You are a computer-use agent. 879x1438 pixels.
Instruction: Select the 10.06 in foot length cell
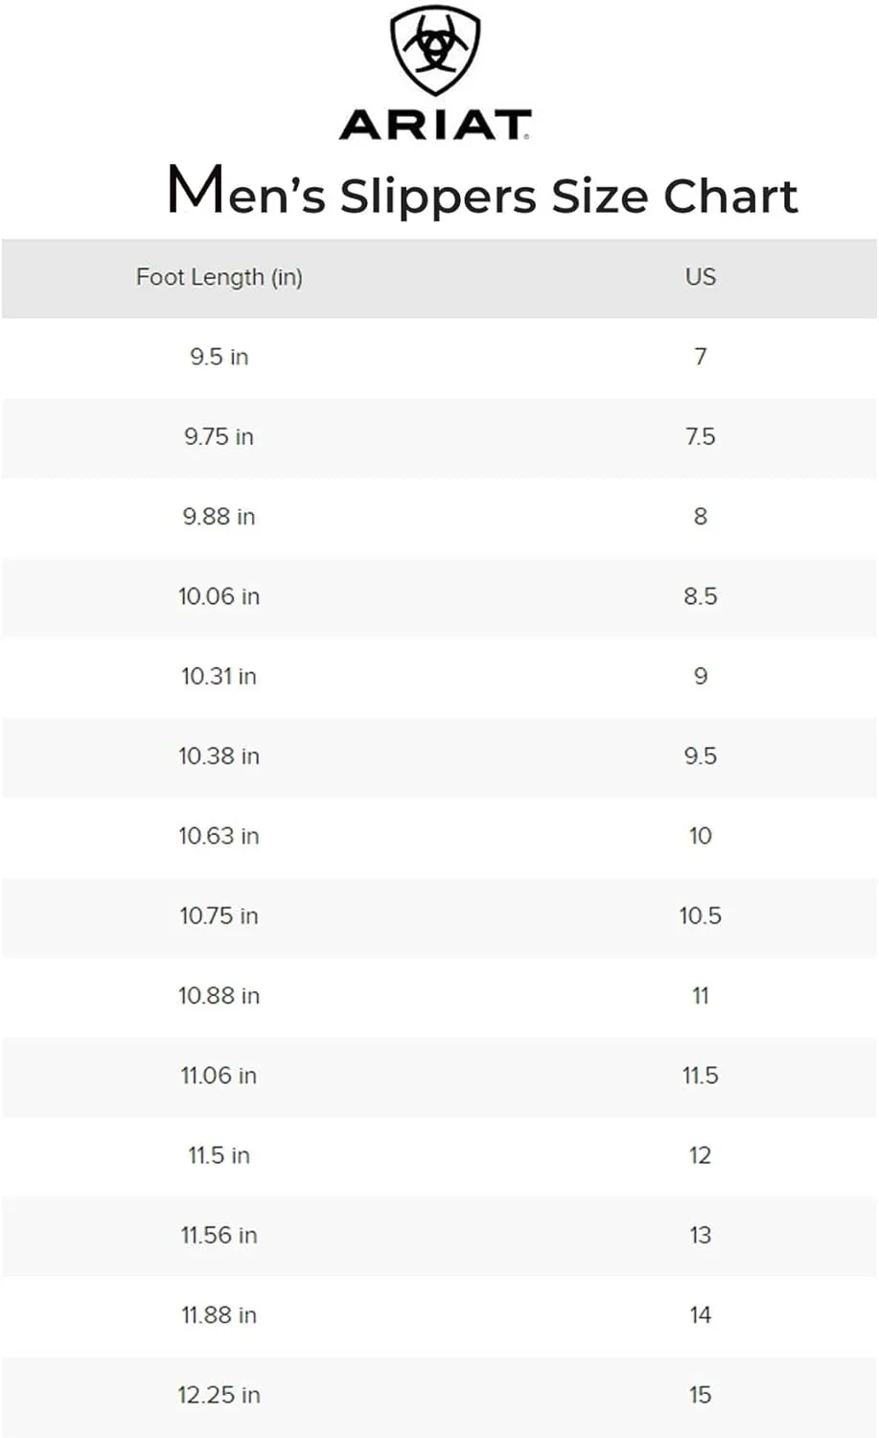220,596
